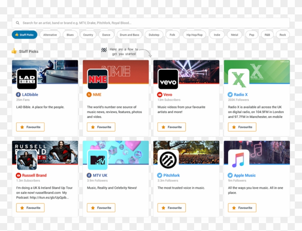Toggle Favourite on the LADbible card
This screenshot has height=231, width=302.
point(30,127)
